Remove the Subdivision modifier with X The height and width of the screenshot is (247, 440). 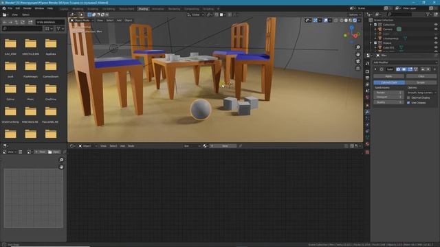coord(434,69)
